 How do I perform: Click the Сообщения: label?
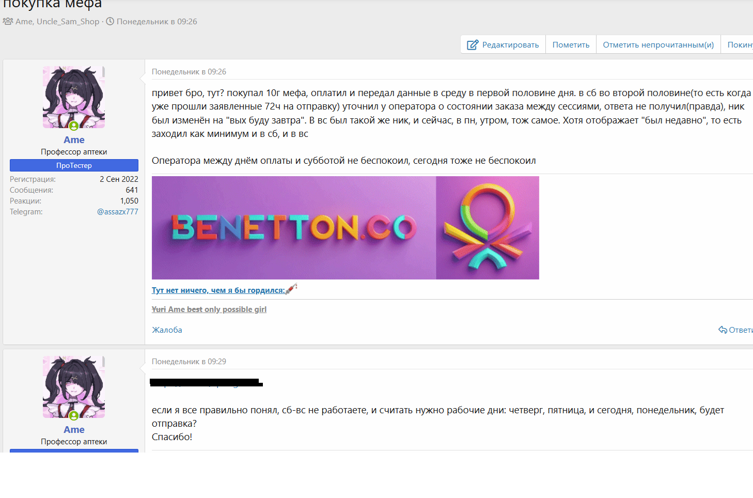pos(32,190)
